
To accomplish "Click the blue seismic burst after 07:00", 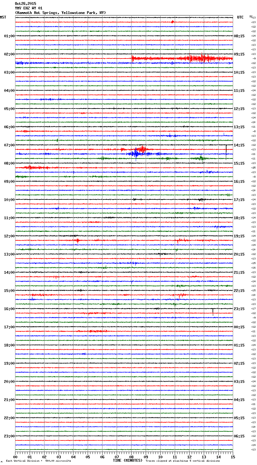I will (140, 154).
